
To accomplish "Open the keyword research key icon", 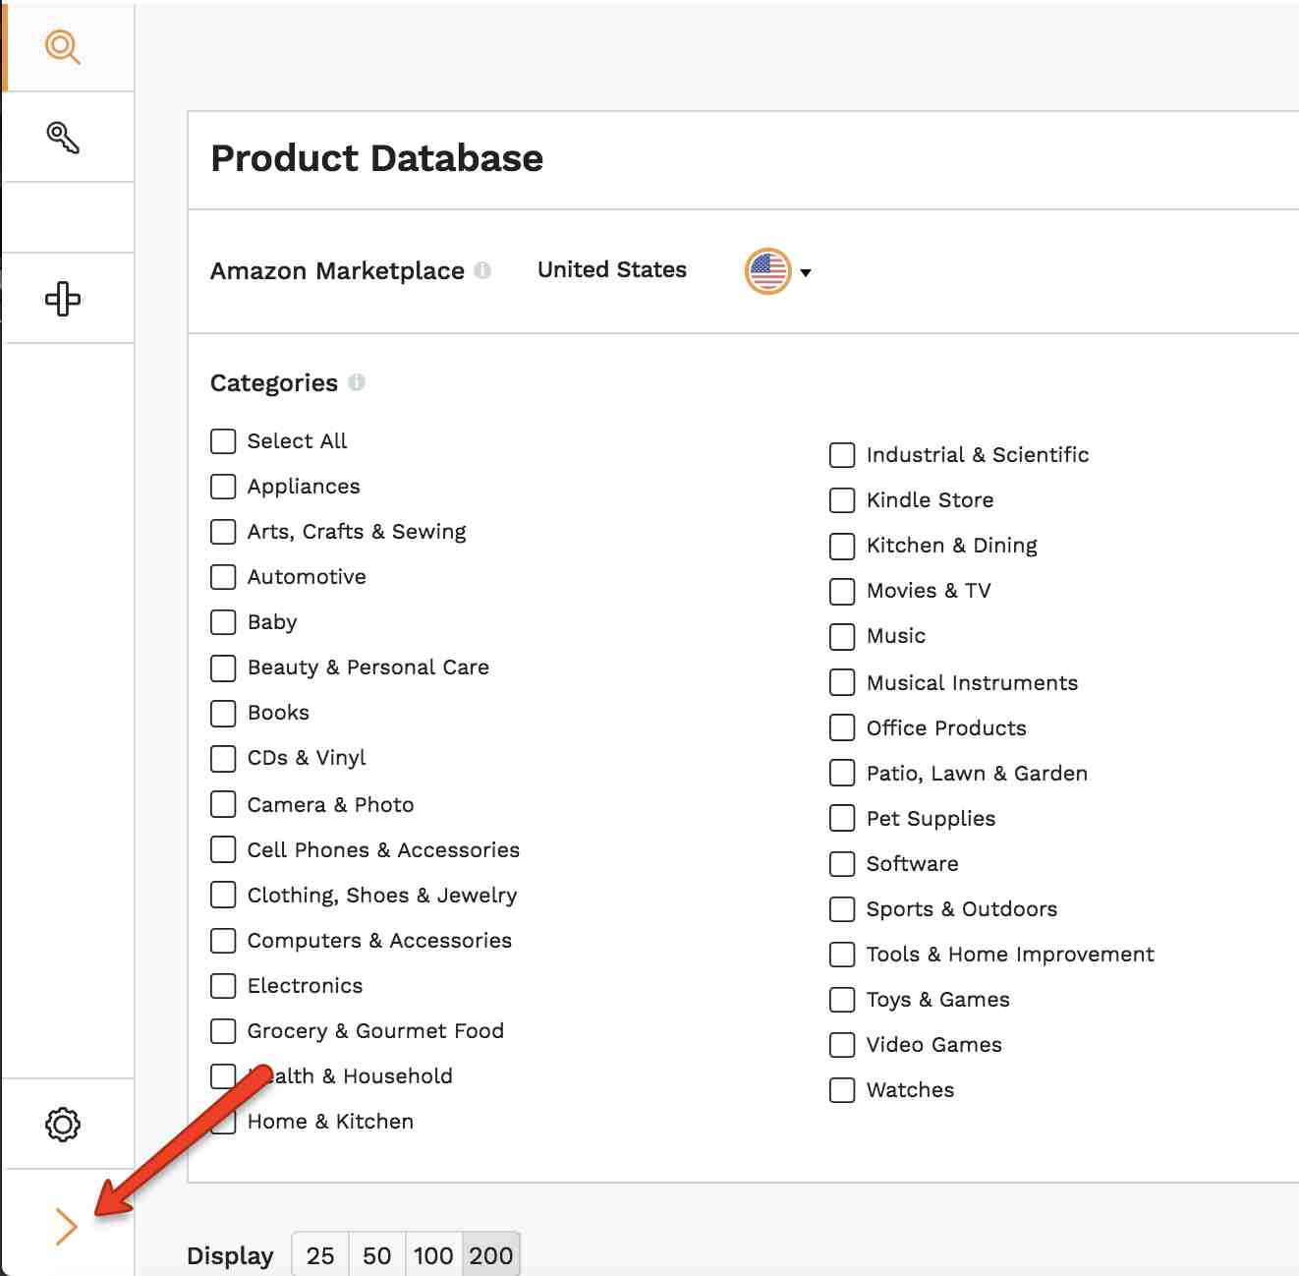I will (x=63, y=138).
